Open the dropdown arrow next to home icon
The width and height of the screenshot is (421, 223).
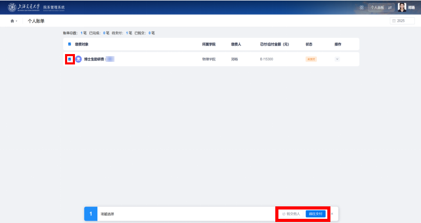(17, 21)
